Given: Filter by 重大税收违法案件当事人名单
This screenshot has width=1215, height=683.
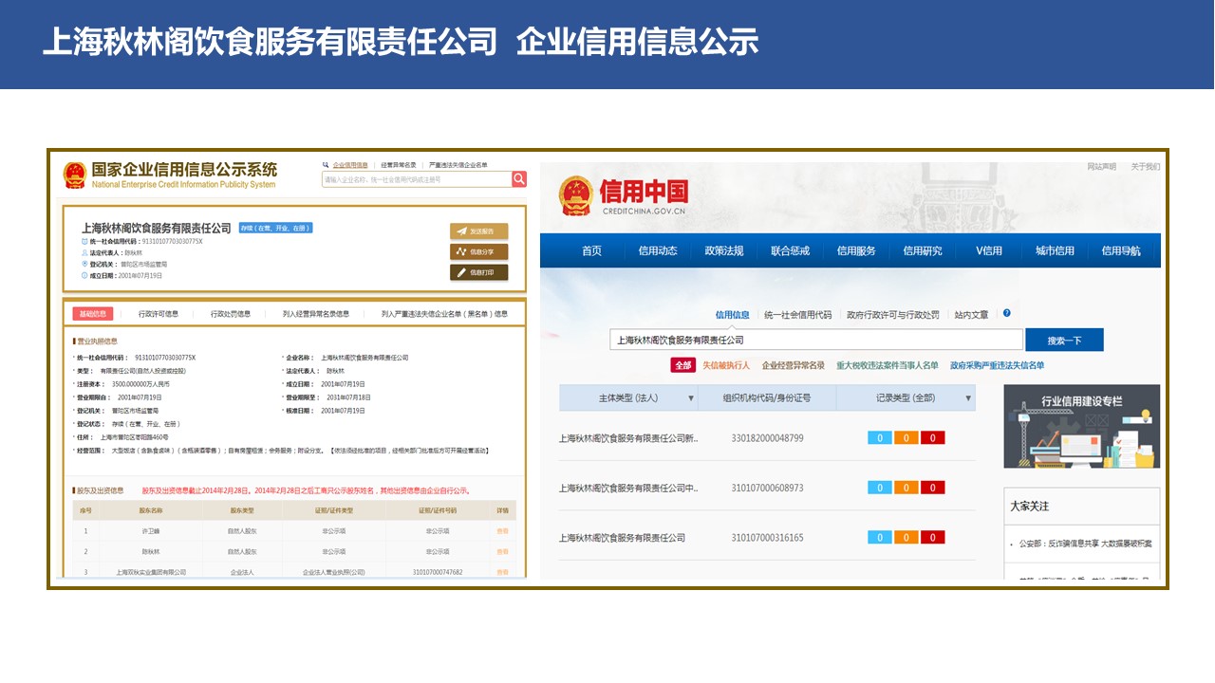Looking at the screenshot, I should (x=888, y=365).
